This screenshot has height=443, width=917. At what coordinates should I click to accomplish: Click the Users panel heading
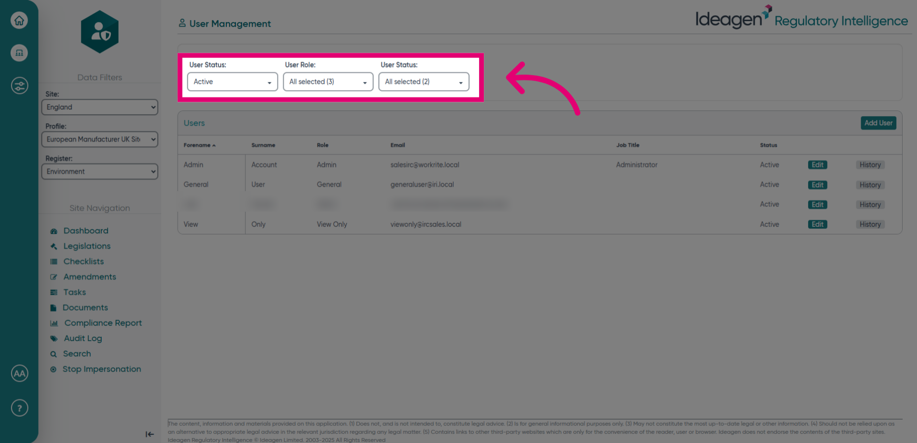(194, 123)
